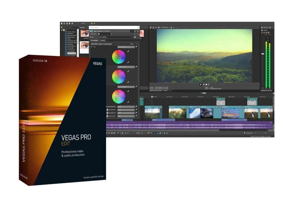Click the Undo arrow in top toolbar
This screenshot has width=294, height=202.
[x=83, y=24]
